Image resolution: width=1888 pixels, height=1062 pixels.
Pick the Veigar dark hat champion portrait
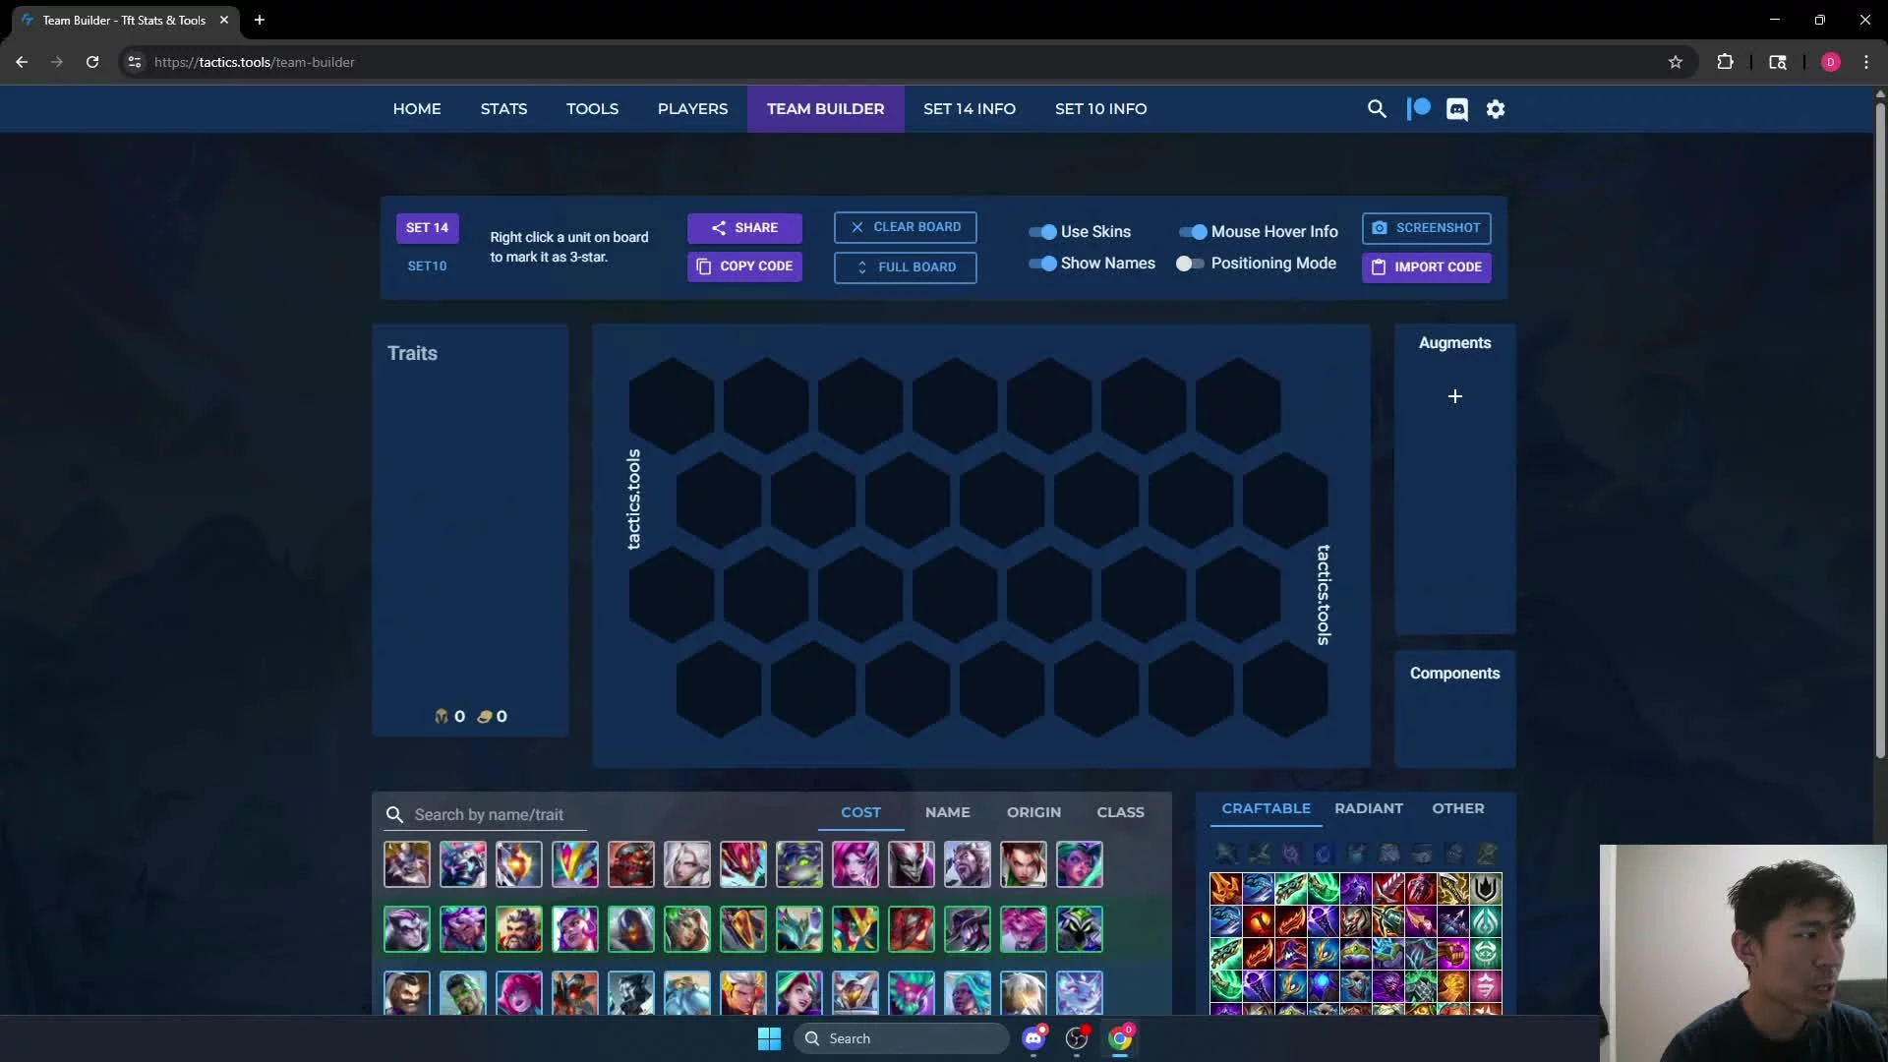point(1080,929)
